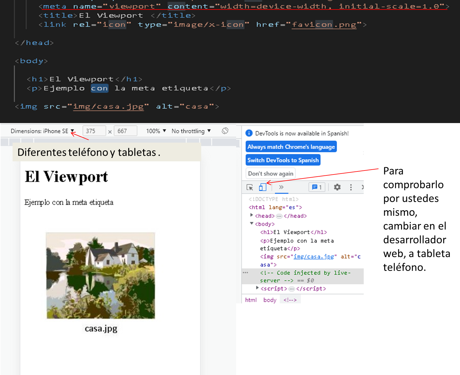The width and height of the screenshot is (460, 375).
Task: Click the width field showing 375
Action: (94, 131)
